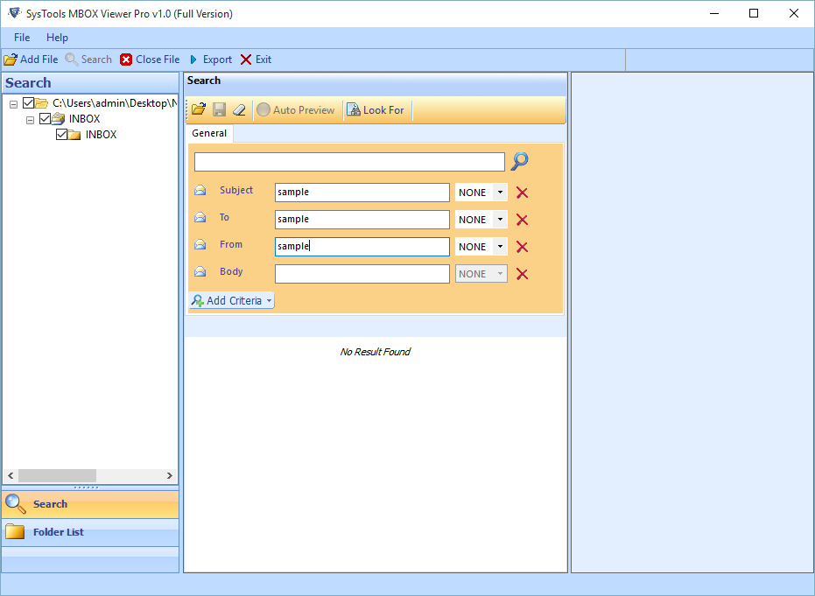Open the Subject NONE operator dropdown

point(500,193)
